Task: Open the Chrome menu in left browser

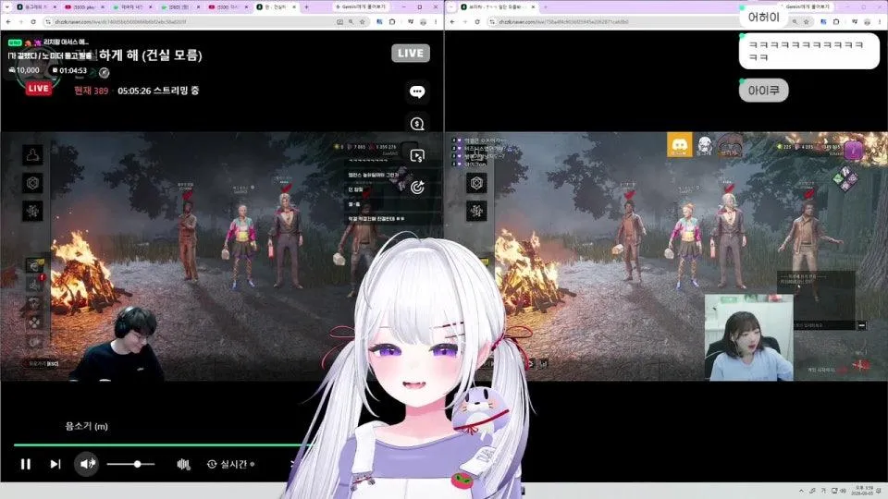Action: point(436,21)
